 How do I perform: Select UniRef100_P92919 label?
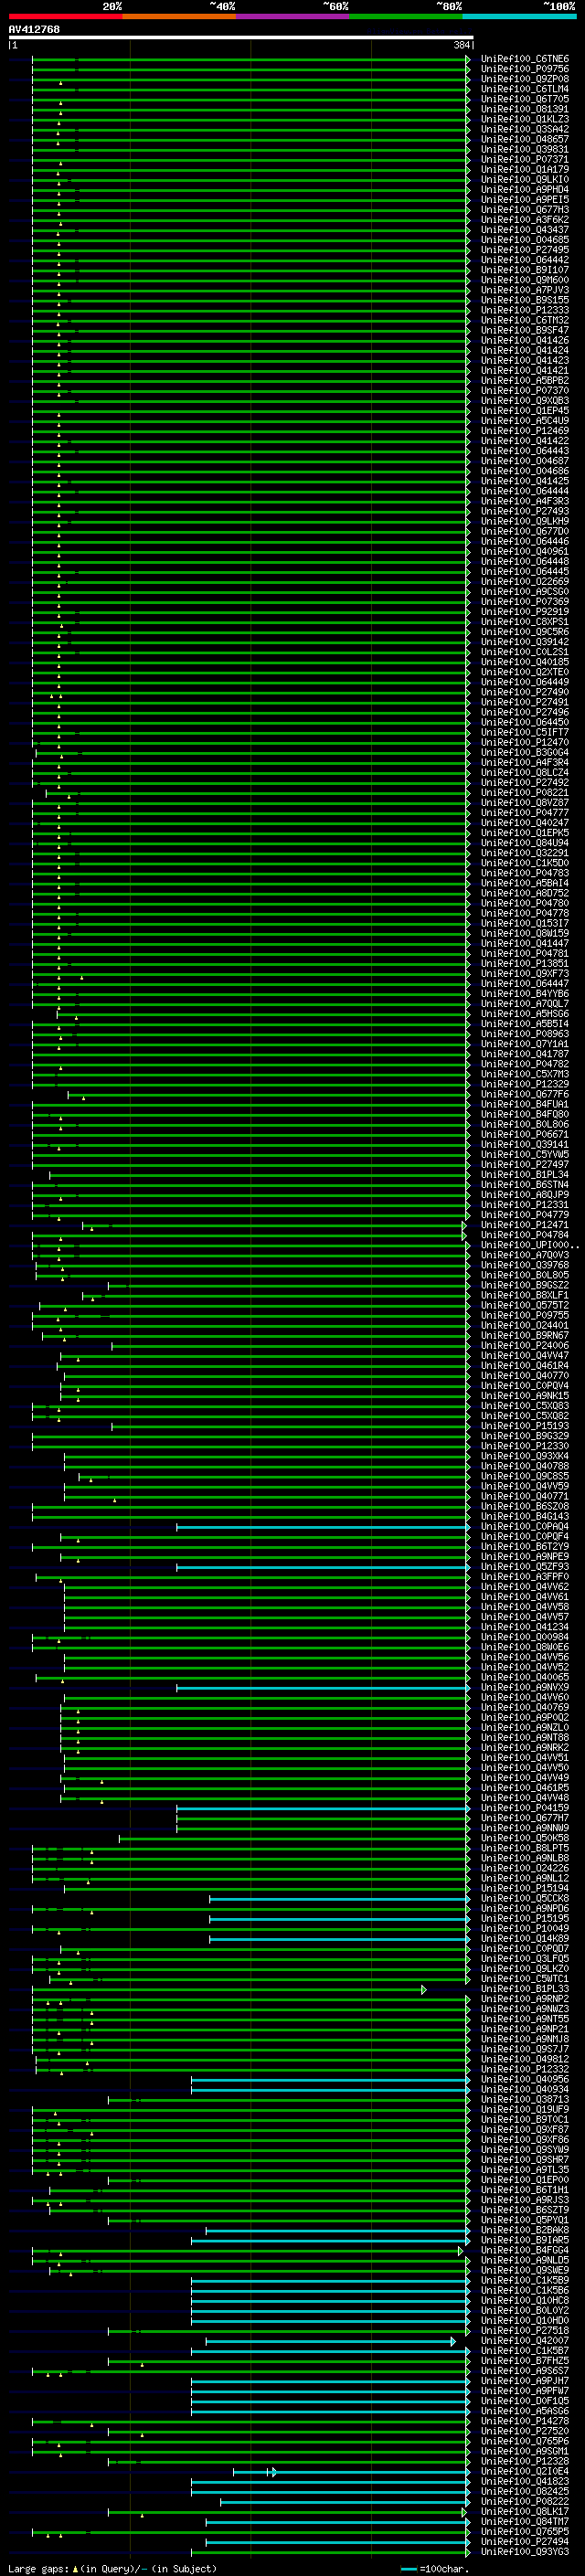click(525, 612)
